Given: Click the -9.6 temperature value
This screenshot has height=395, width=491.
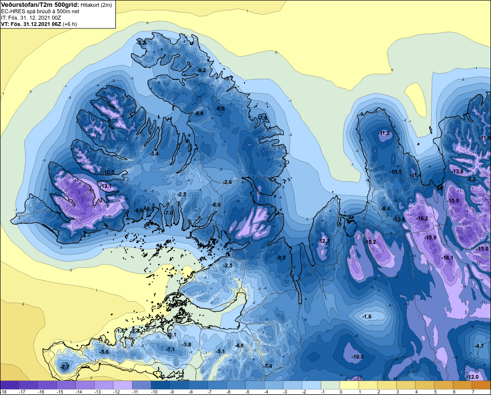Looking at the screenshot, I should coord(220,108).
